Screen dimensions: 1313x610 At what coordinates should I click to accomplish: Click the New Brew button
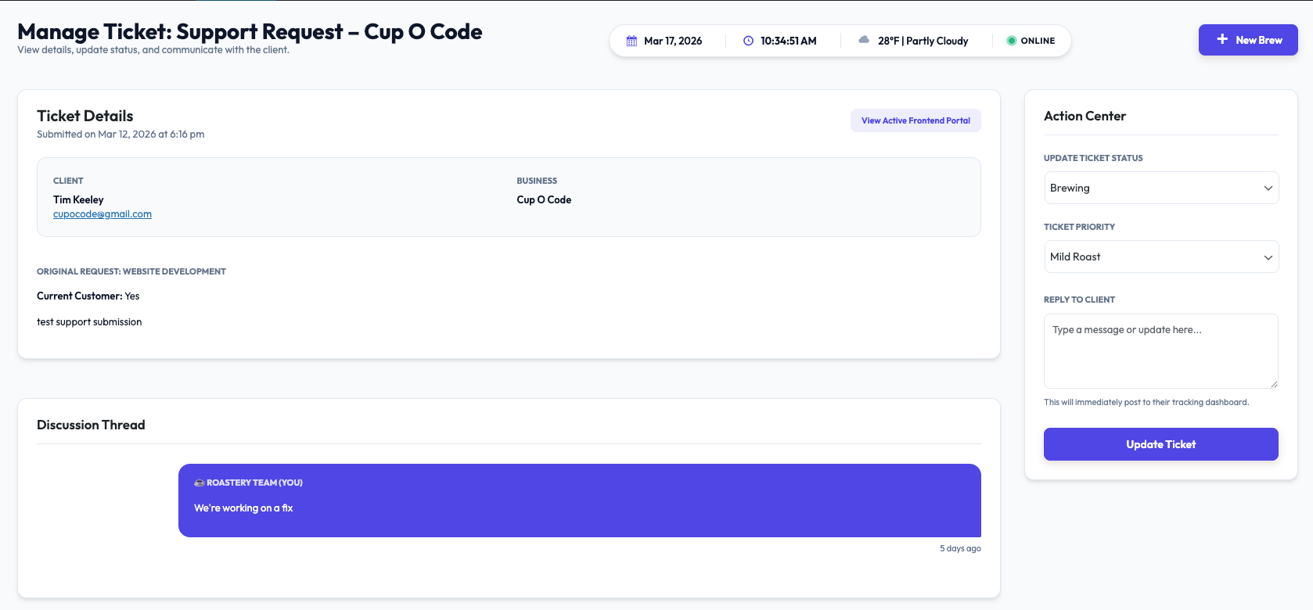pos(1248,40)
